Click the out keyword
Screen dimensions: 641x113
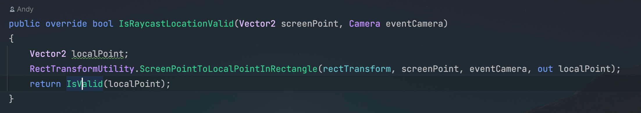545,69
